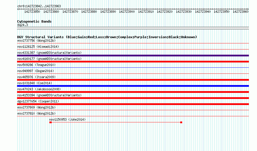Click ruler position 142723860
This screenshot has width=257, height=151.
[51, 12]
